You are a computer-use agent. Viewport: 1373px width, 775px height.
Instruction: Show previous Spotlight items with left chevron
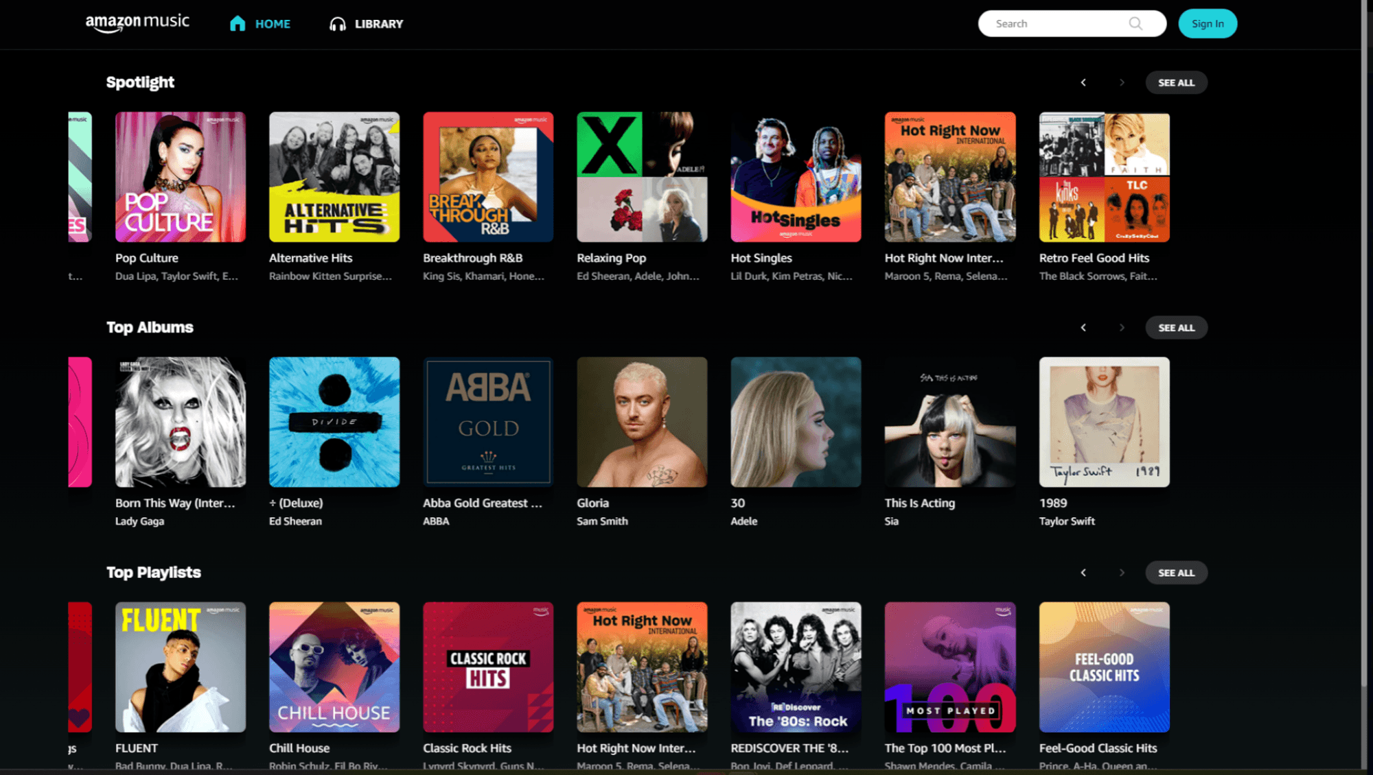coord(1083,82)
